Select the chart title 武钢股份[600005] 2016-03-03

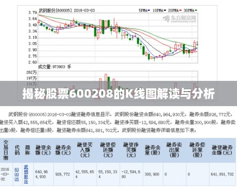pyautogui.click(x=67, y=10)
